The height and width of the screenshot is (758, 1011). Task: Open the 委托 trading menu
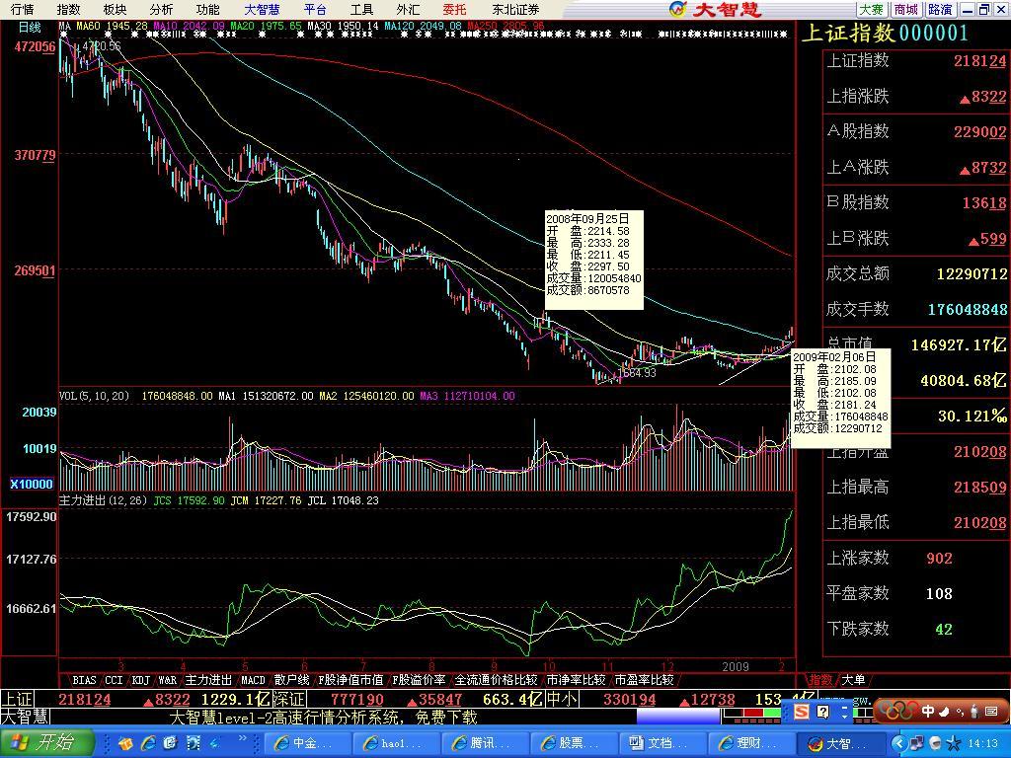pyautogui.click(x=454, y=10)
